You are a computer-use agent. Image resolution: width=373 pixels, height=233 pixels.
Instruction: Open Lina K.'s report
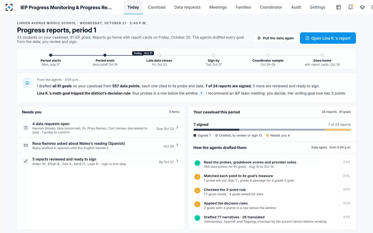click(328, 38)
